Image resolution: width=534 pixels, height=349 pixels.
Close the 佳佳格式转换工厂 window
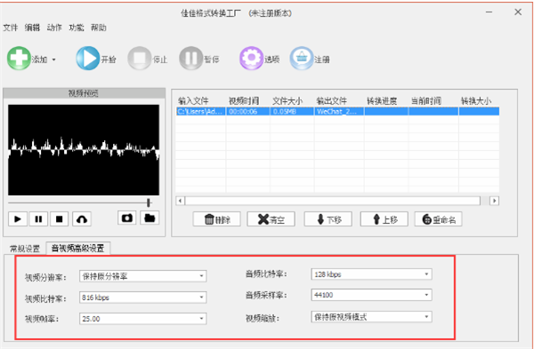(x=518, y=12)
